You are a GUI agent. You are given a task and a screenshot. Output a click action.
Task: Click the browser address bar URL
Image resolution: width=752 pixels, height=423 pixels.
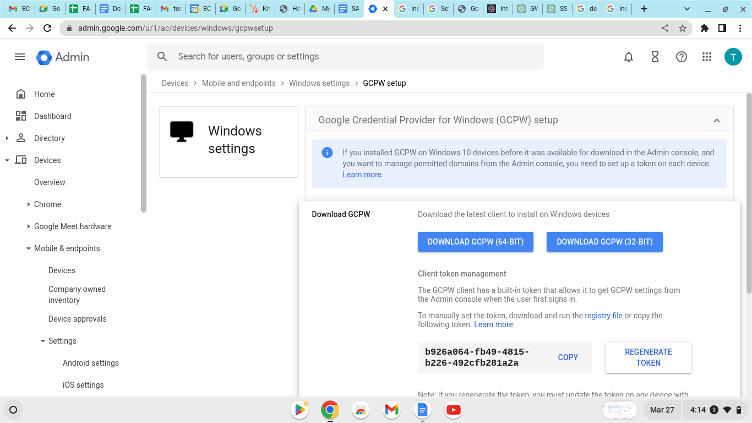pos(175,28)
